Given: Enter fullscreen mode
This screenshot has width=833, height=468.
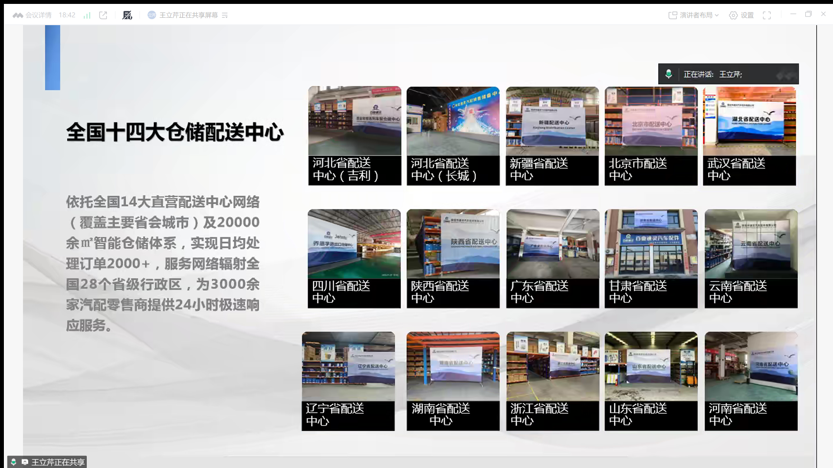Looking at the screenshot, I should click(767, 15).
